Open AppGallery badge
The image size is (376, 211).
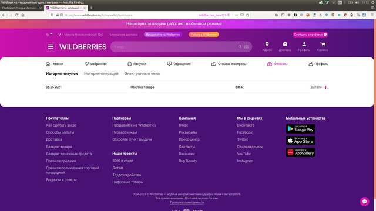pyautogui.click(x=300, y=152)
